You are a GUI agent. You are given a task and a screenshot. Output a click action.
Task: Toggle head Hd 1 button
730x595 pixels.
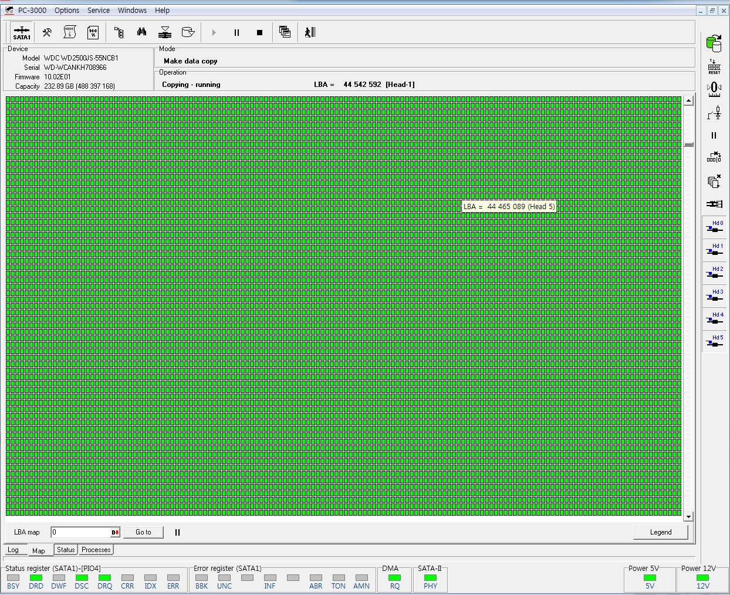pyautogui.click(x=714, y=250)
